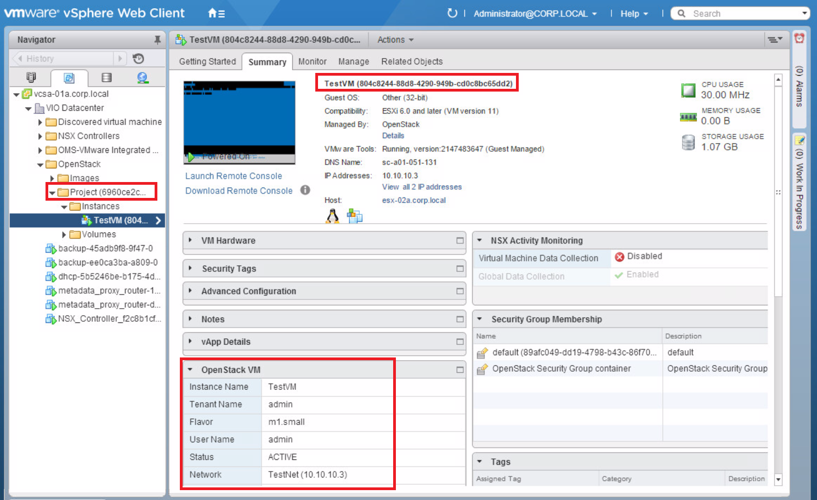Click the Download Remote Console info icon

(x=305, y=190)
